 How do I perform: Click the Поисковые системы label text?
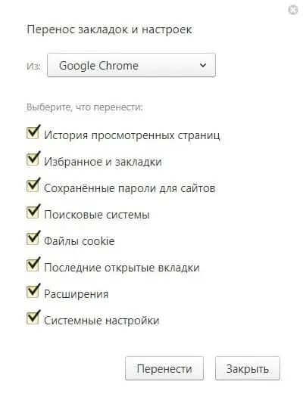coord(97,215)
